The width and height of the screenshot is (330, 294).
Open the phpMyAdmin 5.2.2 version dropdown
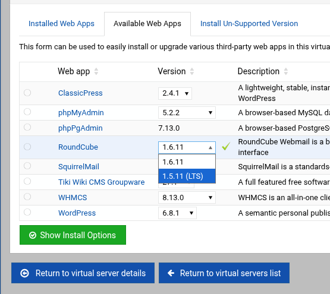(x=187, y=113)
